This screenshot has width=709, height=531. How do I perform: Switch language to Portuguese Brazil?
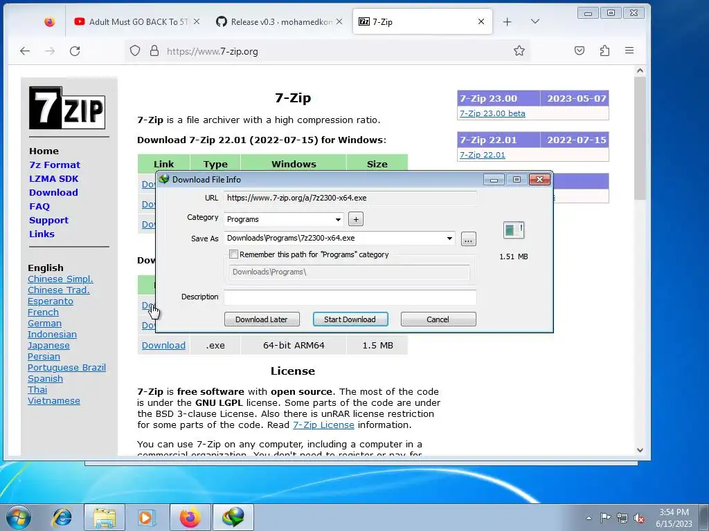pyautogui.click(x=66, y=368)
